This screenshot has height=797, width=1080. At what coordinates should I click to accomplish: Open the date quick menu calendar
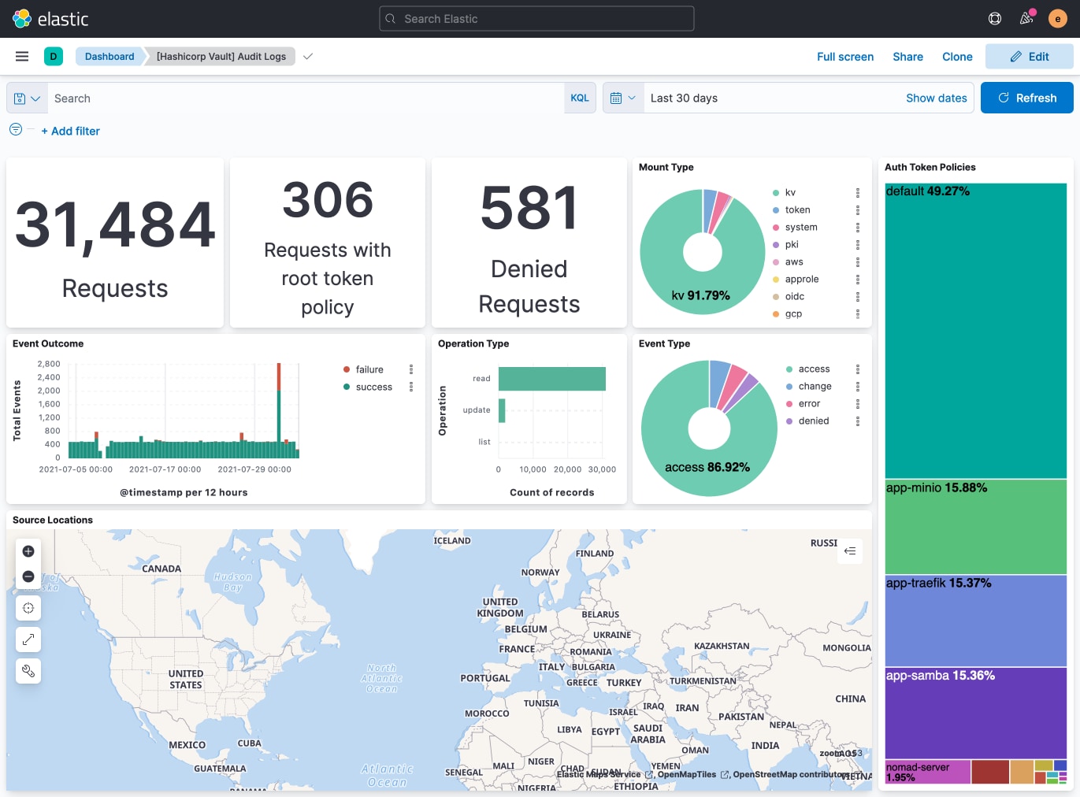[622, 98]
